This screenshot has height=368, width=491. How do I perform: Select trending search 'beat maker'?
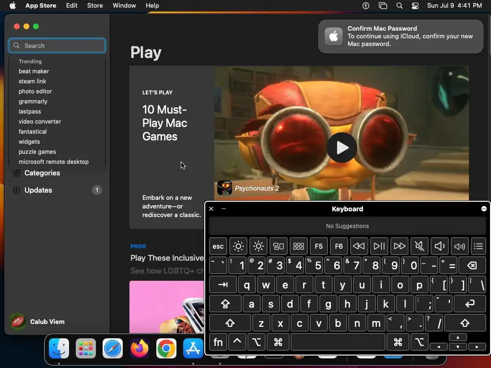tap(34, 71)
